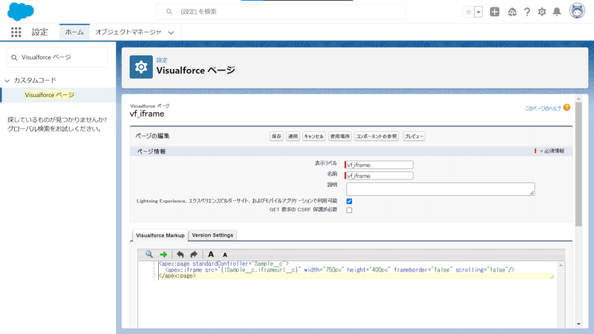Click the 保存 button
Screen dimensions: 594x334
[x=276, y=137]
